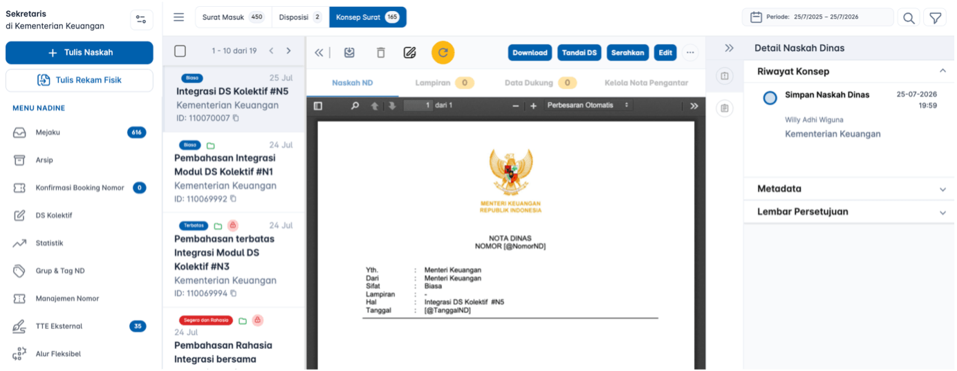957x371 pixels.
Task: Open Perbesaran Otomatis zoom dropdown
Action: (x=588, y=106)
